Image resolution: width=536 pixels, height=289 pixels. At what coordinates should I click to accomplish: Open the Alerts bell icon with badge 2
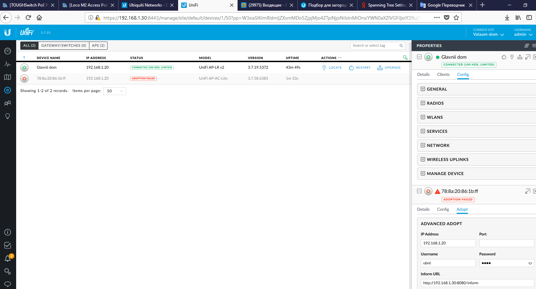pyautogui.click(x=8, y=258)
